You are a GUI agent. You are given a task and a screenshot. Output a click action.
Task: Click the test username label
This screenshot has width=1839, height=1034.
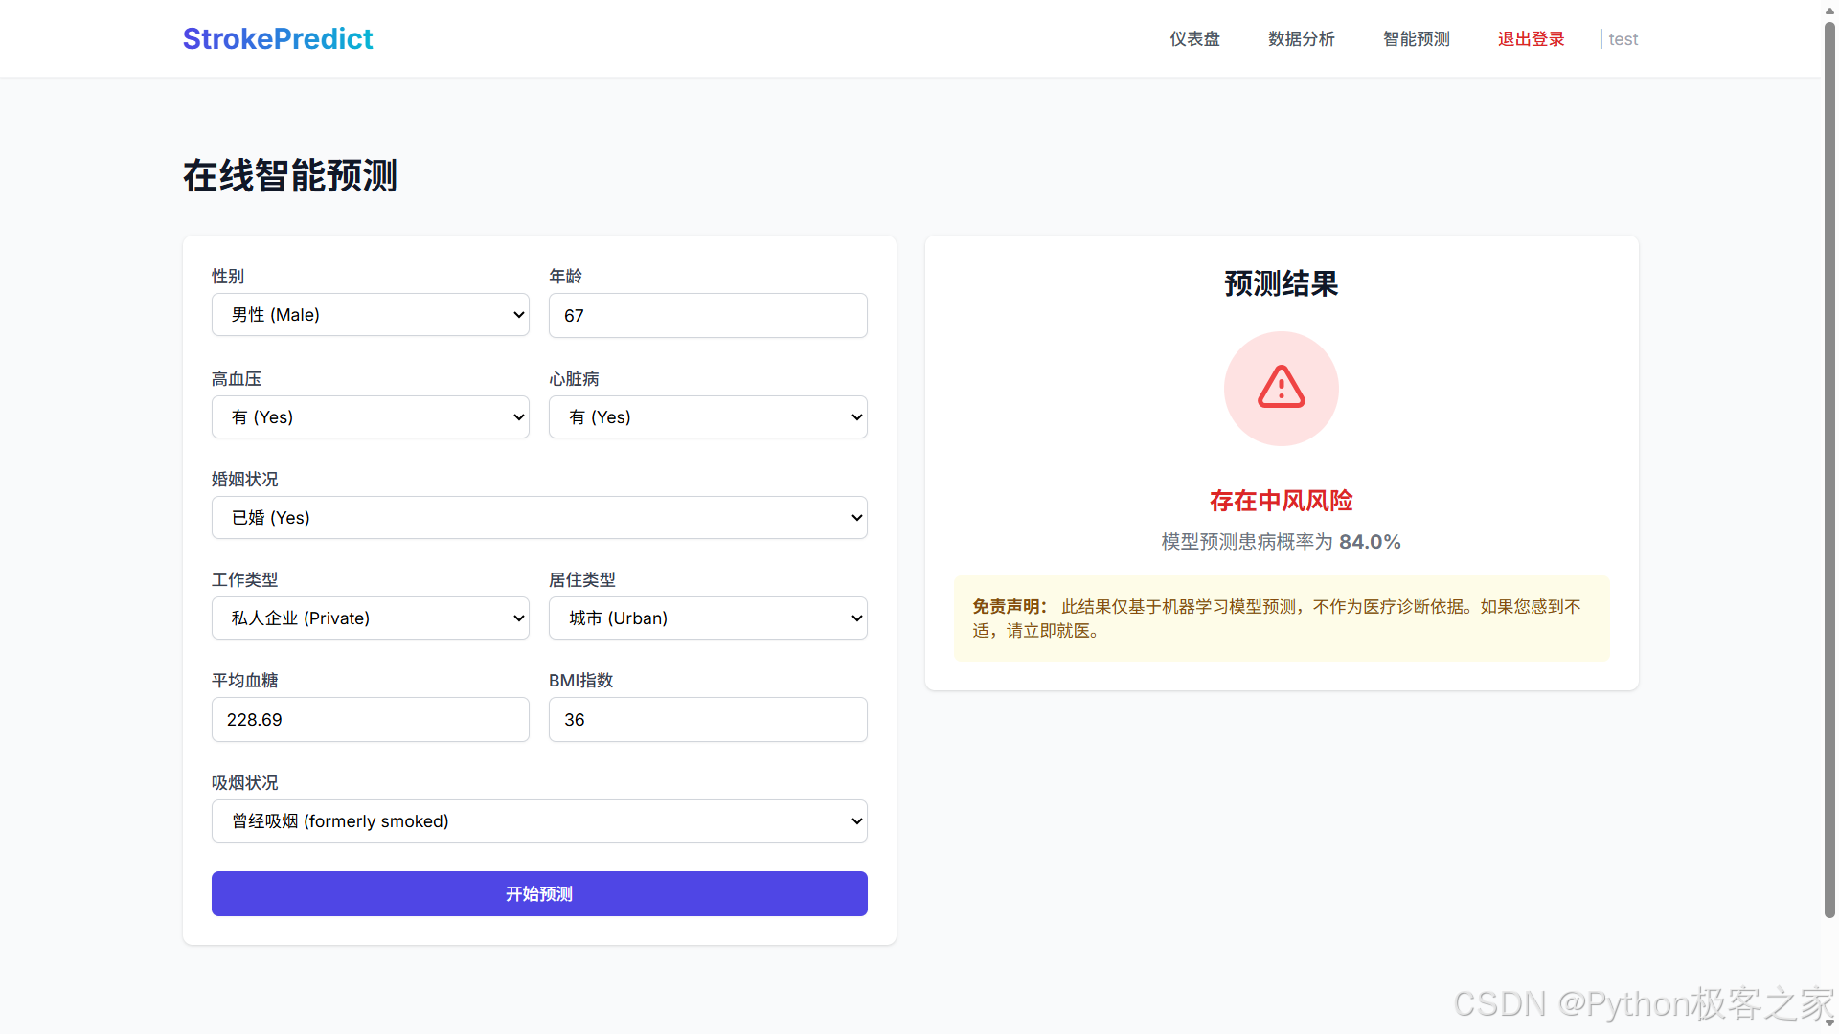pyautogui.click(x=1623, y=39)
